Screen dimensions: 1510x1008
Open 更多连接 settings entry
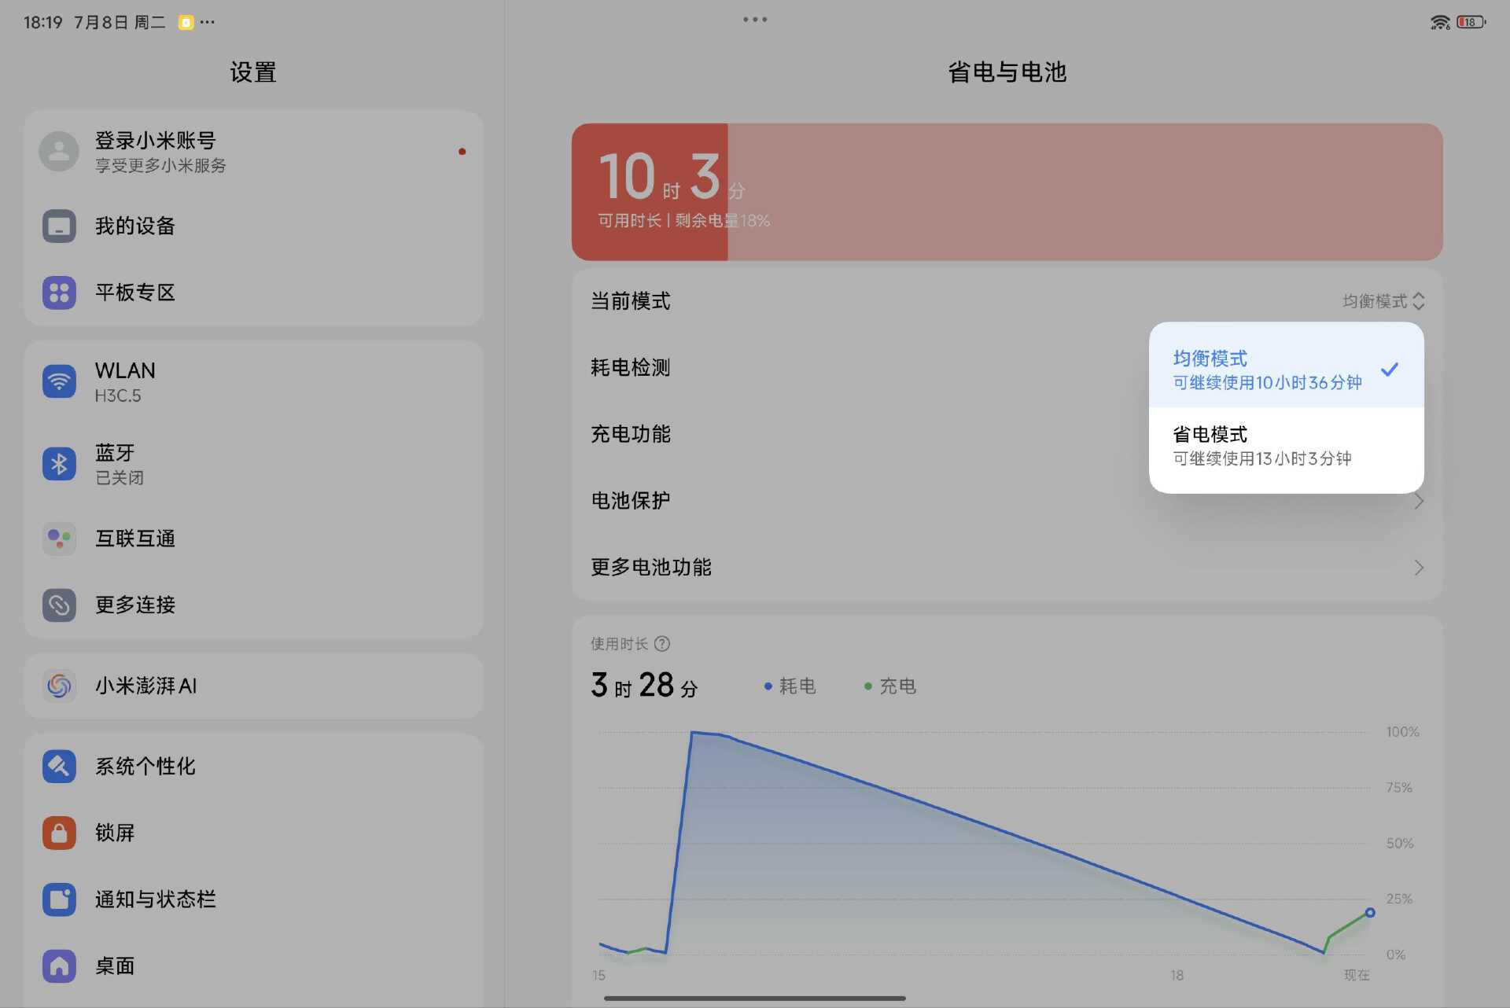(253, 605)
